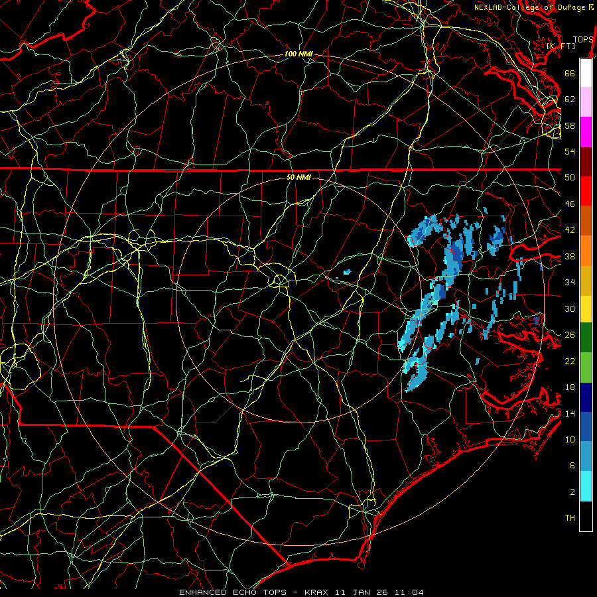Image resolution: width=597 pixels, height=597 pixels.
Task: Click the legend value label 38
Action: click(x=570, y=256)
